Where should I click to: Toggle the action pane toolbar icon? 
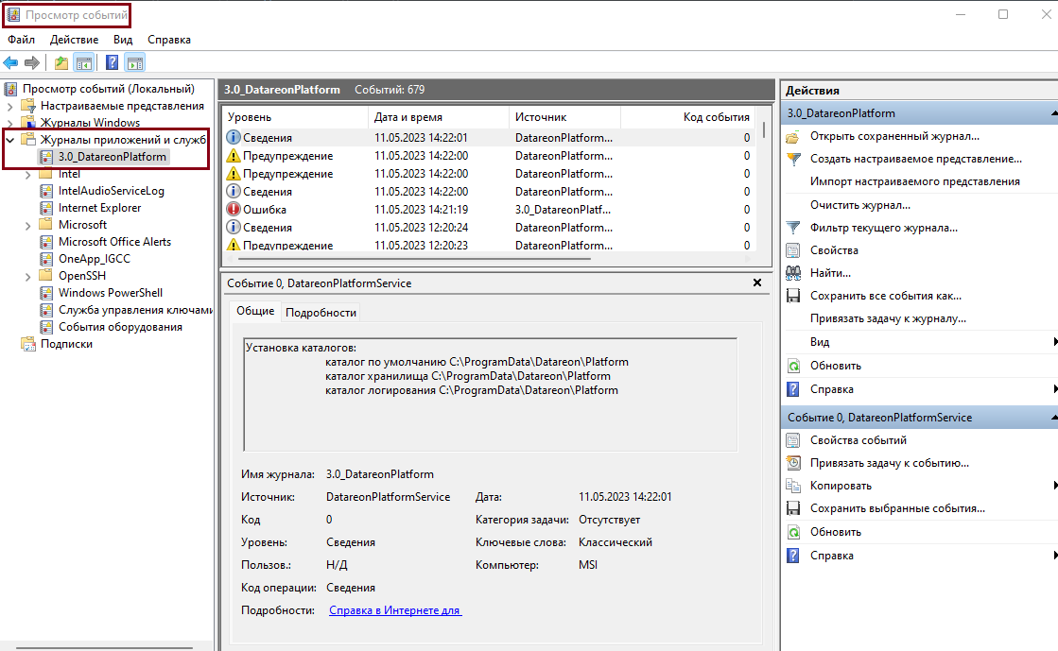click(135, 63)
